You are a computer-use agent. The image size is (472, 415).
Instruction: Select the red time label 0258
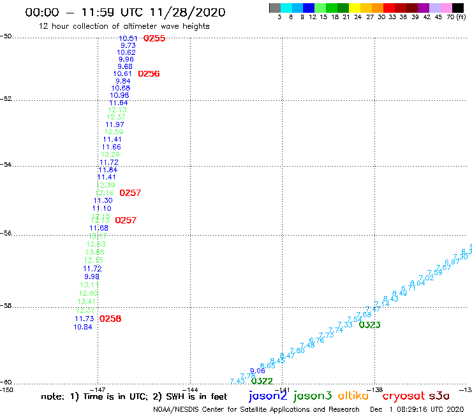pos(110,319)
